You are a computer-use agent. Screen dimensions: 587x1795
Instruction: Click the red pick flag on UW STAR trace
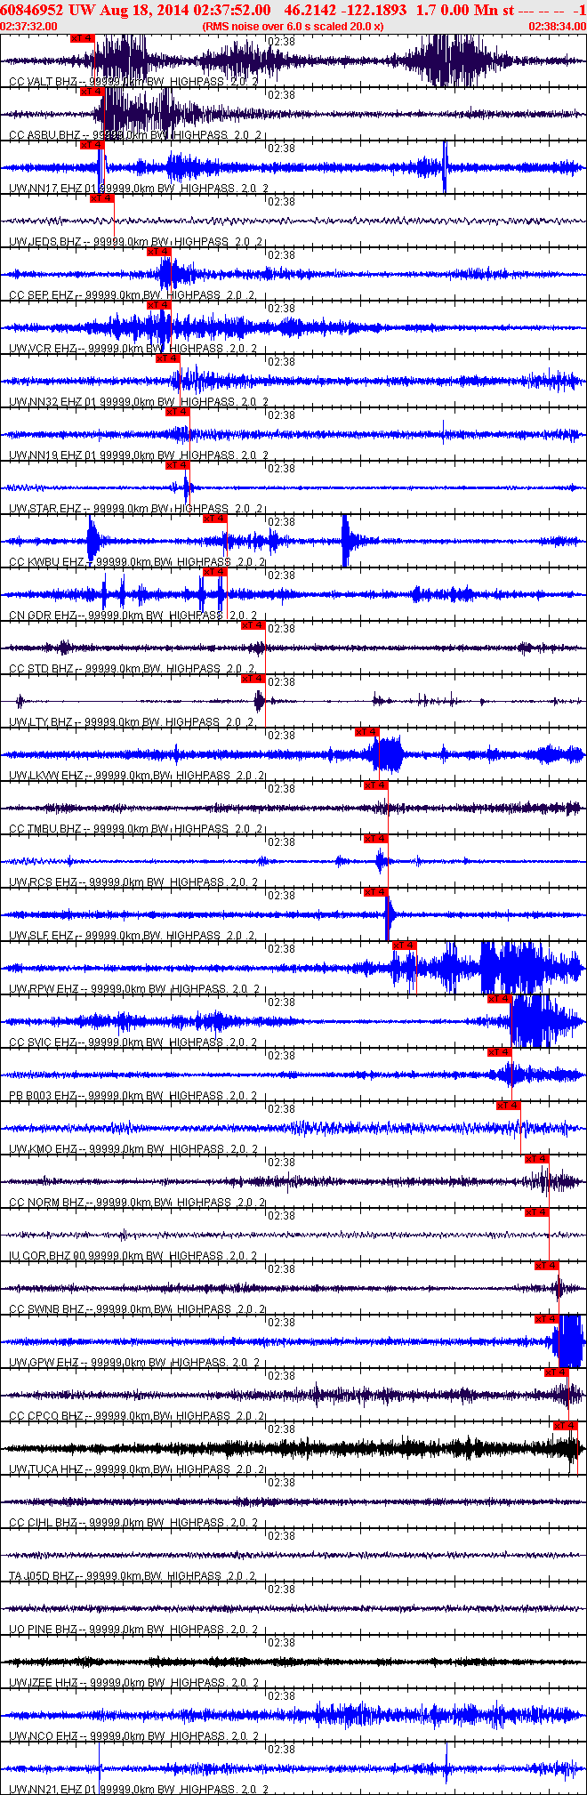(178, 465)
